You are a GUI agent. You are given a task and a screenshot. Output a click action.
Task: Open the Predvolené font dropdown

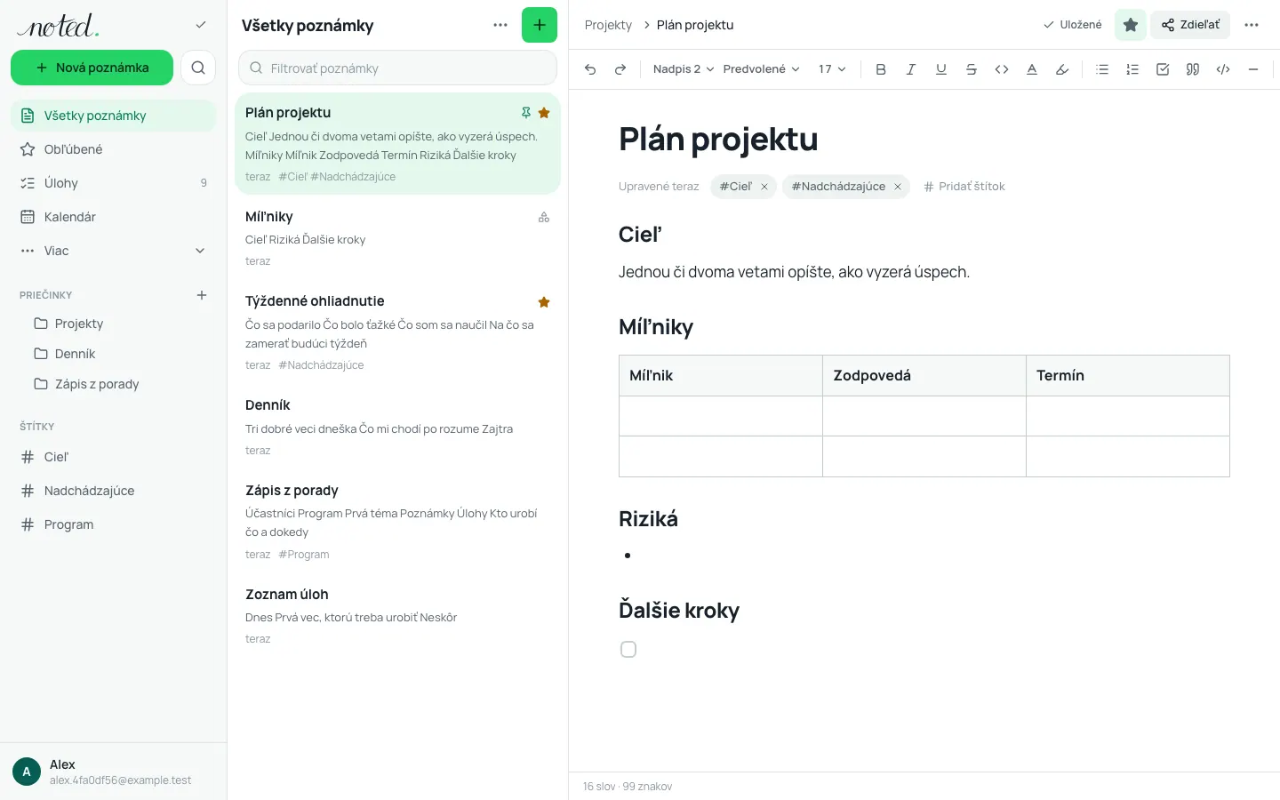click(762, 69)
